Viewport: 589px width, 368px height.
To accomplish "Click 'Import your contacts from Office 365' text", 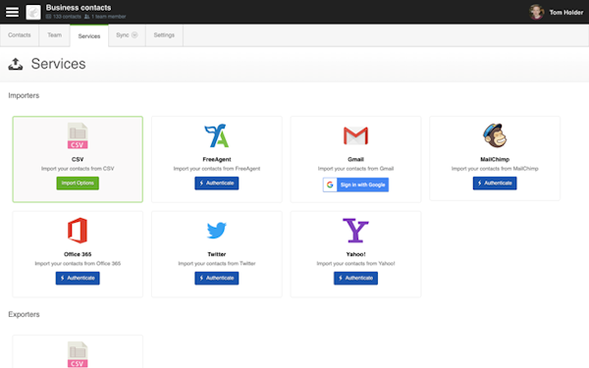I will click(x=78, y=264).
